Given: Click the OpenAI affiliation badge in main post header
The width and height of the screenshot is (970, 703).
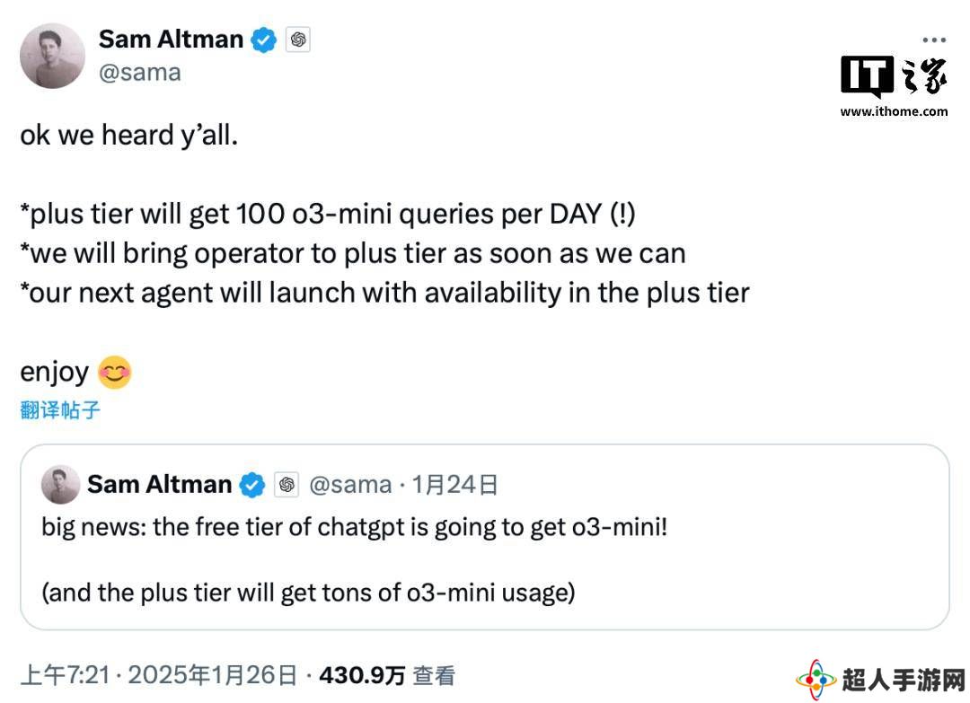Looking at the screenshot, I should pyautogui.click(x=298, y=40).
